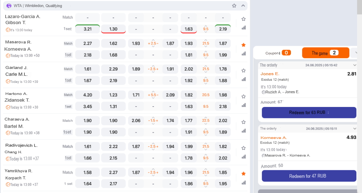
Task: Lower the Hartono match handicap 5.5 arrow
Action: pyautogui.click(x=153, y=98)
